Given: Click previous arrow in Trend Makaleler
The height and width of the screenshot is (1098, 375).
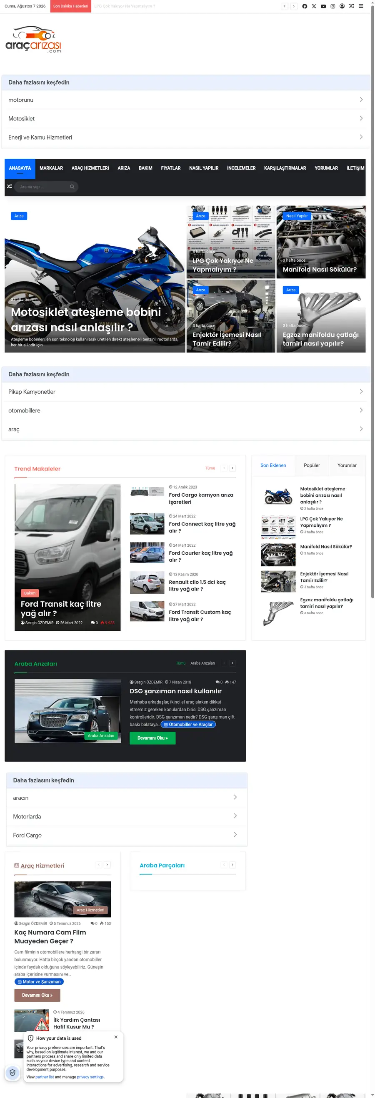Looking at the screenshot, I should [x=224, y=468].
